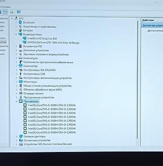This screenshot has width=163, height=166.
Task: Collapse the MSI root node
Action: click(x=12, y=18)
